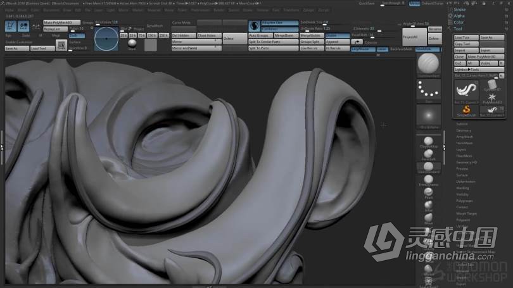Toggle the Menus button in title bar

tap(415, 3)
